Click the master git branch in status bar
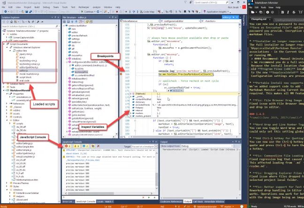Viewport: 304px width, 208px height. pyautogui.click(x=227, y=207)
